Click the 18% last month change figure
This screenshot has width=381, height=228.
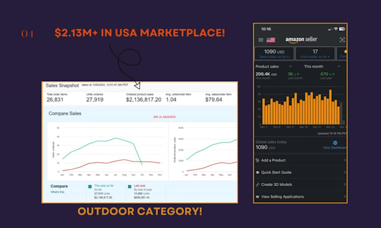(294, 74)
